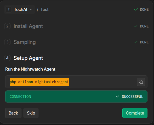Click the checkmark next to SUCCESSFUL
This screenshot has height=125, width=154.
pos(118,96)
